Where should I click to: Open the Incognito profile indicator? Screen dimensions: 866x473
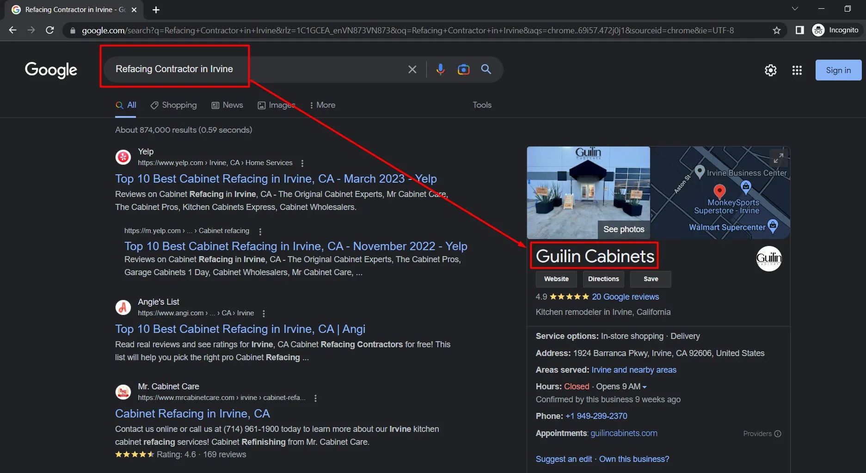point(836,30)
